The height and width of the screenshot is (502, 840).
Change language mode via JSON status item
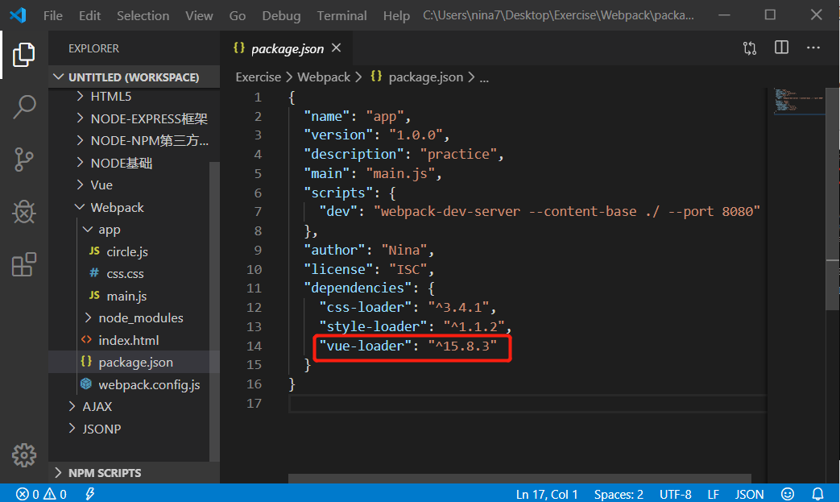coord(749,494)
